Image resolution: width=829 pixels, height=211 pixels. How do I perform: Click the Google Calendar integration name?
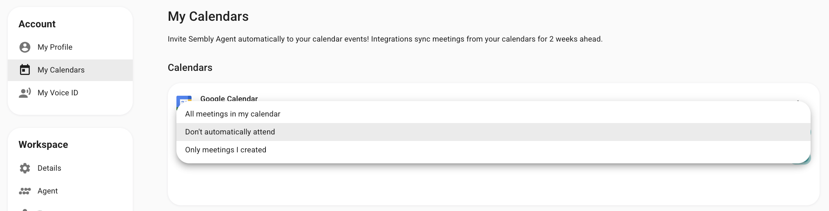(229, 98)
